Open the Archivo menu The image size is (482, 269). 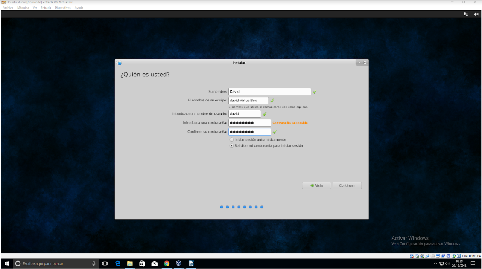tap(8, 8)
